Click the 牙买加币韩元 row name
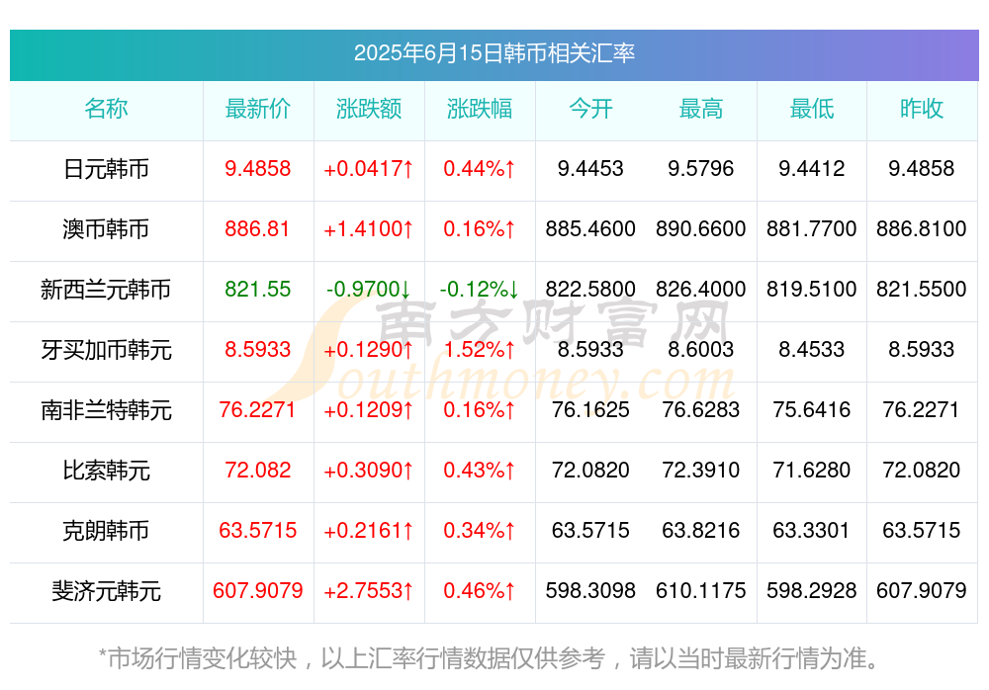This screenshot has height=690, width=989. pos(106,349)
